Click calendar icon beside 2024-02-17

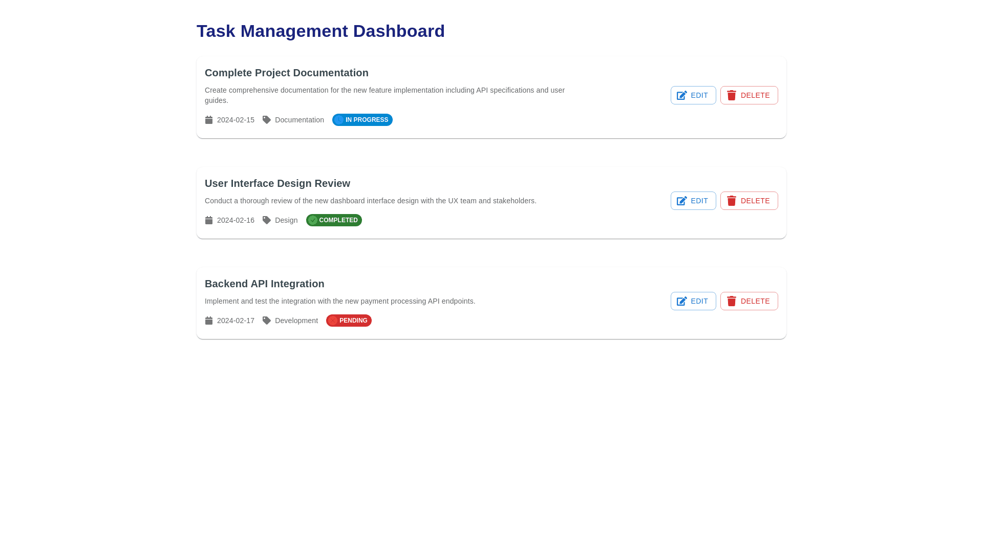(x=209, y=321)
